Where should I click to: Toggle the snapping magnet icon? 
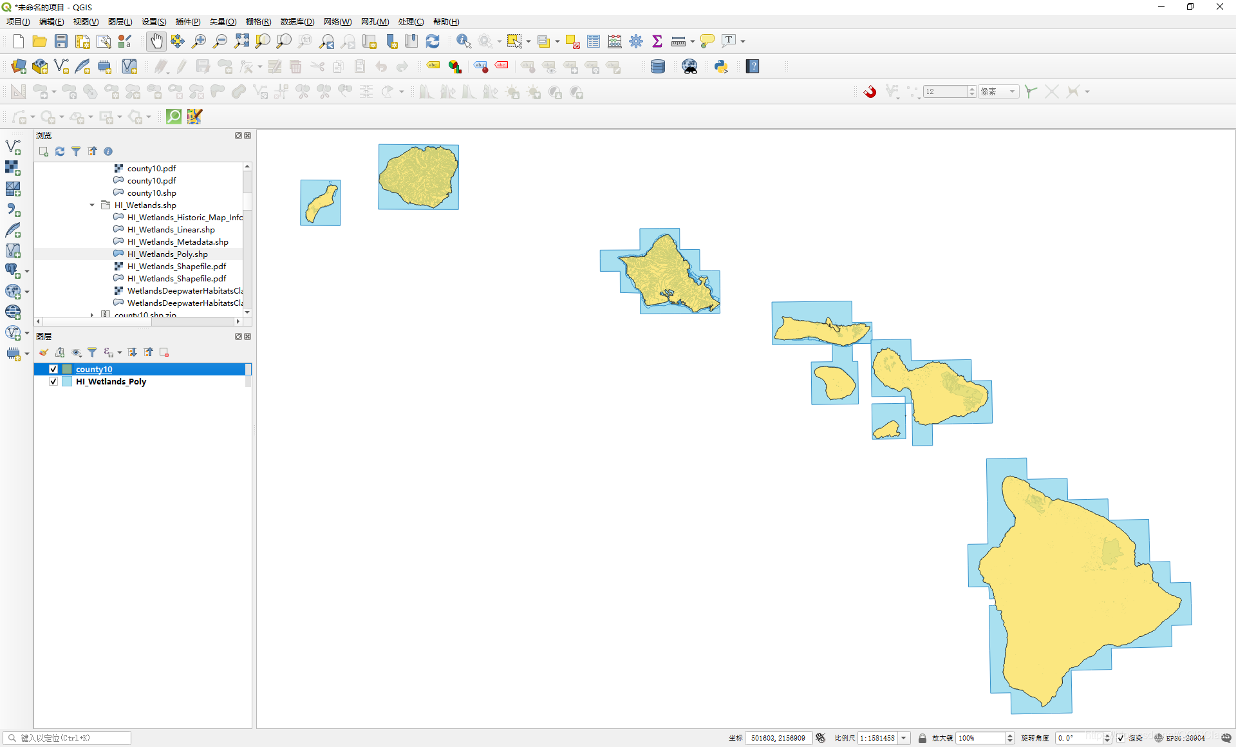pyautogui.click(x=870, y=91)
